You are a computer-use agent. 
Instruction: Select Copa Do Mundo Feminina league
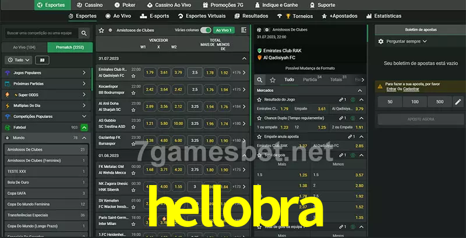[46, 204]
